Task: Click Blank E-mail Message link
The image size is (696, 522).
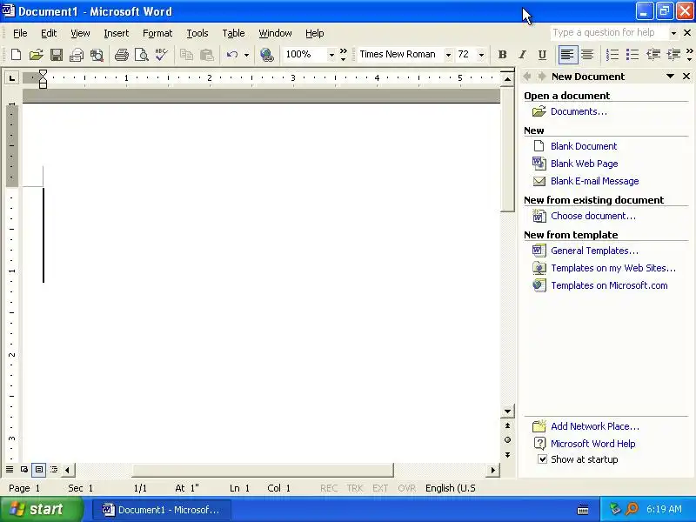Action: tap(595, 181)
